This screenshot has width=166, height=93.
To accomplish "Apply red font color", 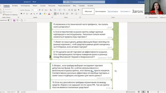I will click(x=49, y=14).
